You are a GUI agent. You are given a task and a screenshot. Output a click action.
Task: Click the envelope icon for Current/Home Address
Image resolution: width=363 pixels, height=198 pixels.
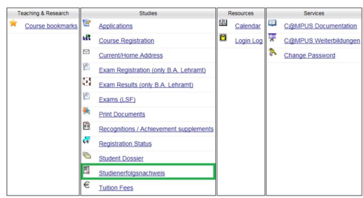(x=86, y=52)
